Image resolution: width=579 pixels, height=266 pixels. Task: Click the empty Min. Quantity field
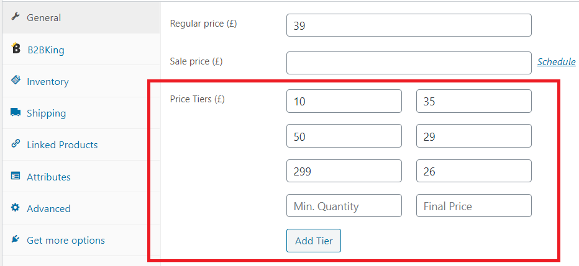click(344, 206)
